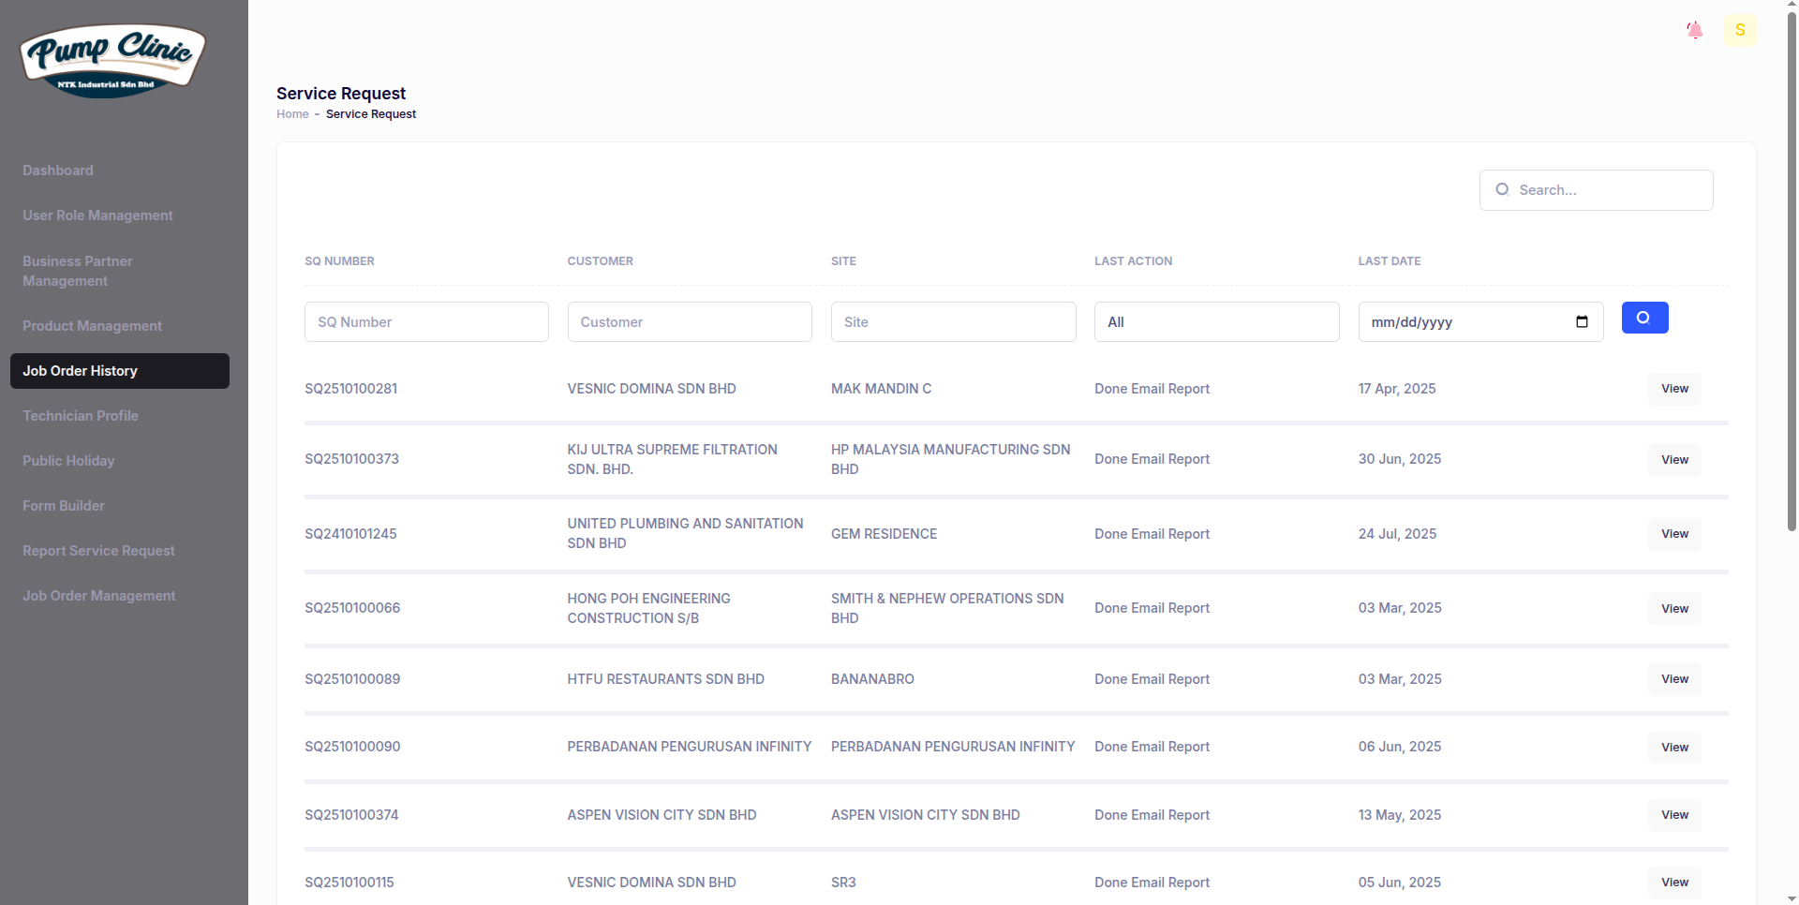
Task: Open Dashboard from the sidebar
Action: coord(58,171)
